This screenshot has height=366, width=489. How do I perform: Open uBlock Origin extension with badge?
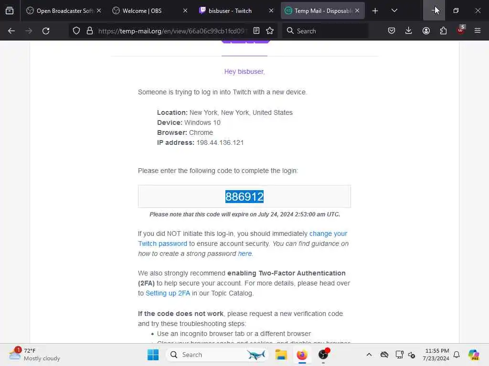pos(461,30)
